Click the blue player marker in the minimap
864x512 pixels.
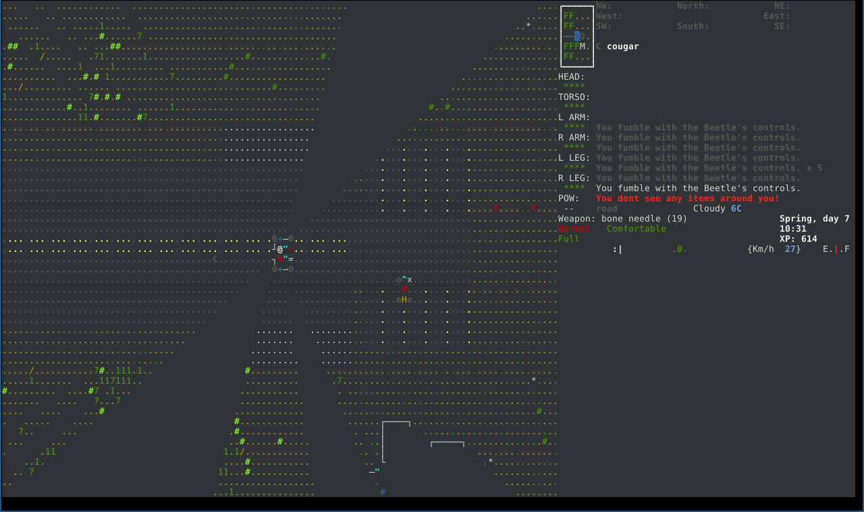(577, 36)
